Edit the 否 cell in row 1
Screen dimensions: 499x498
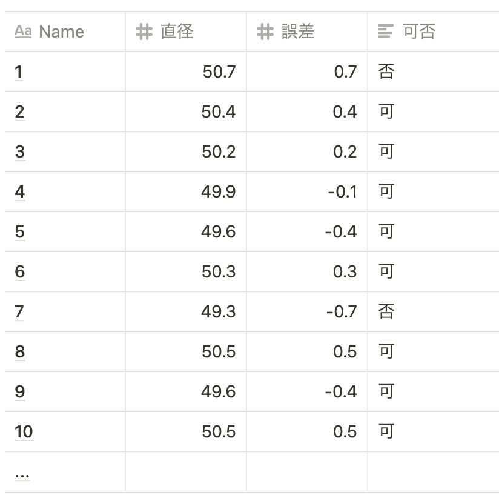click(434, 71)
